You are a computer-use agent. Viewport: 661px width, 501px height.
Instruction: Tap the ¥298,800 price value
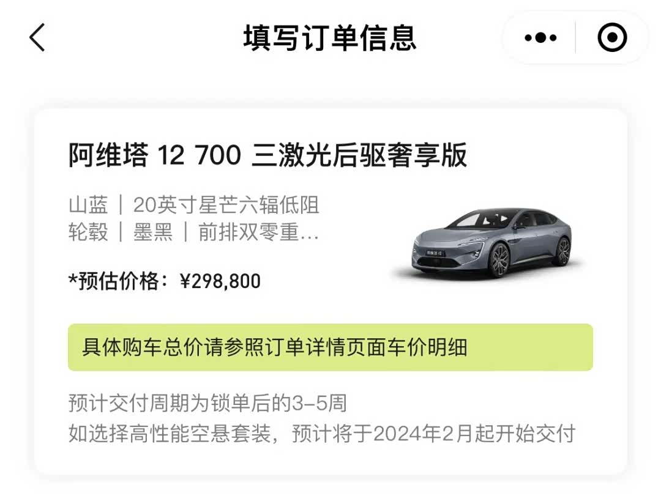pos(220,281)
